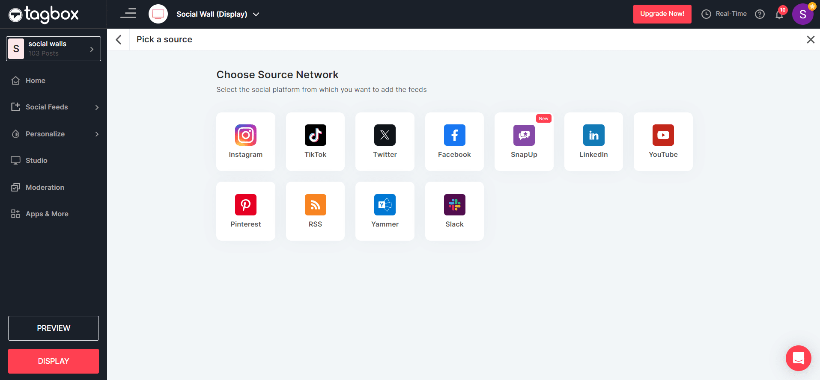The height and width of the screenshot is (380, 820).
Task: Open the notifications bell
Action: click(x=779, y=15)
